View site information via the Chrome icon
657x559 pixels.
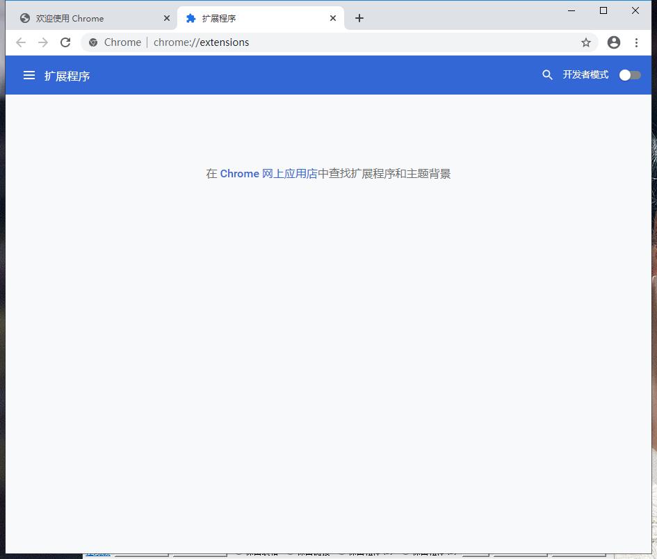tap(92, 42)
